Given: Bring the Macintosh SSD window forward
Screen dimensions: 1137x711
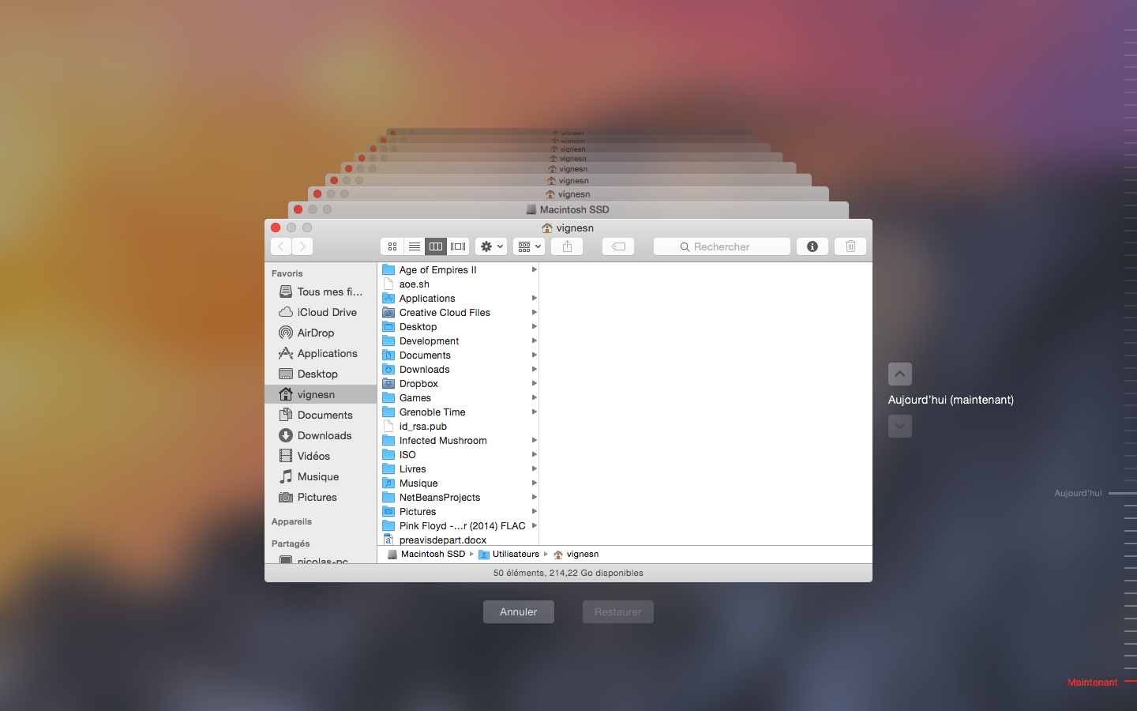Looking at the screenshot, I should (567, 209).
